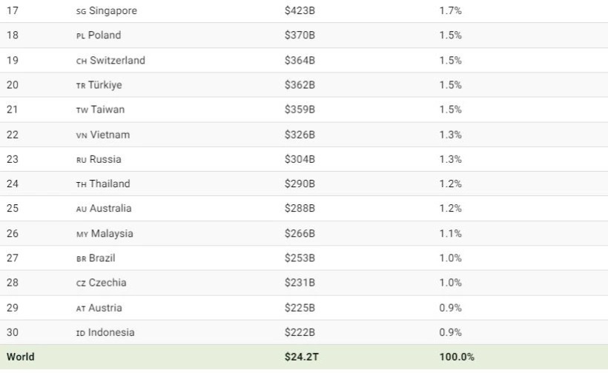
Task: Click Malaysia's $266B export value
Action: [300, 233]
